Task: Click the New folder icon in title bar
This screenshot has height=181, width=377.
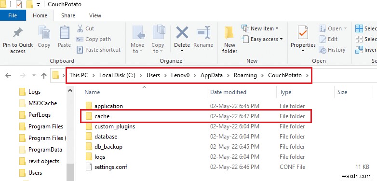Action: [x=29, y=4]
